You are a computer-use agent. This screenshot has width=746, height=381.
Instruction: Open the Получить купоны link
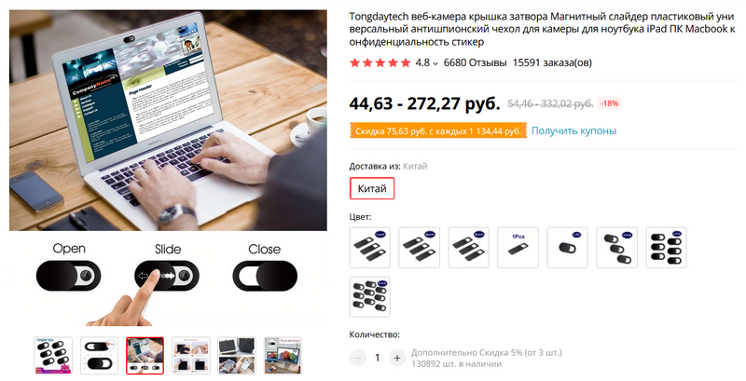573,130
